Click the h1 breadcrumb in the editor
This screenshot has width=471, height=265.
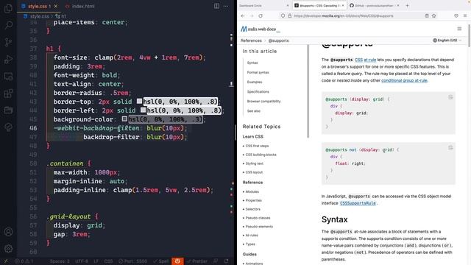pos(61,16)
